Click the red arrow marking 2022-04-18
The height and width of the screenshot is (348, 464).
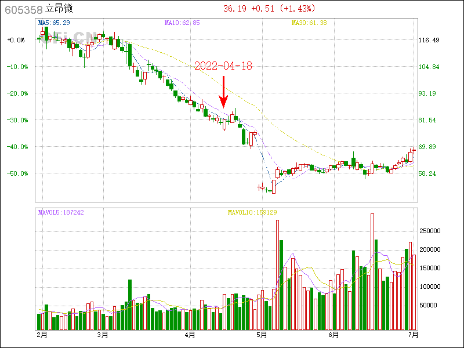(x=223, y=92)
